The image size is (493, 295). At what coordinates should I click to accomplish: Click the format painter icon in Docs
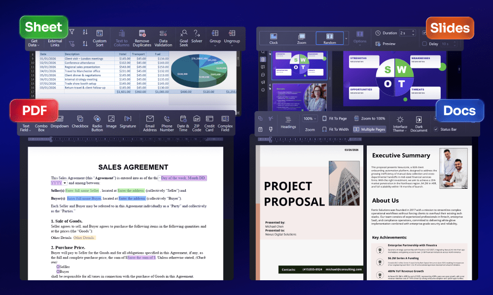271,129
